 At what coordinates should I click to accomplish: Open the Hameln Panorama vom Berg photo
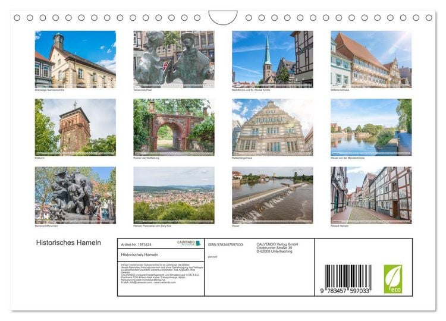(174, 195)
